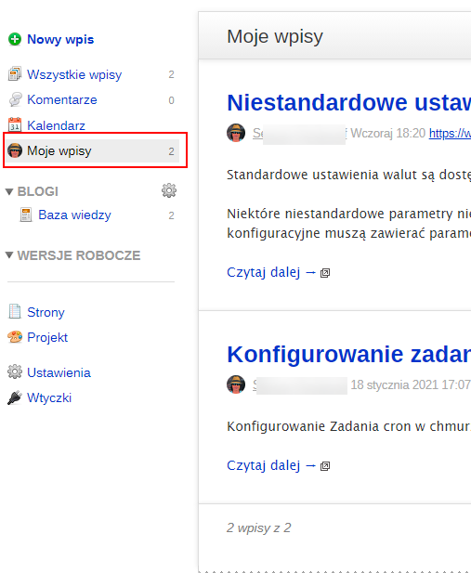The image size is (471, 573).
Task: Open the Niestandardowe ustawienia post title
Action: (x=349, y=102)
